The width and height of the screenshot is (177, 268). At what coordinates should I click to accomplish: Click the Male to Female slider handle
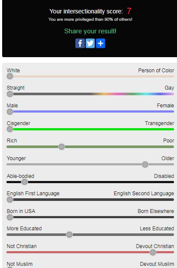tap(10, 112)
